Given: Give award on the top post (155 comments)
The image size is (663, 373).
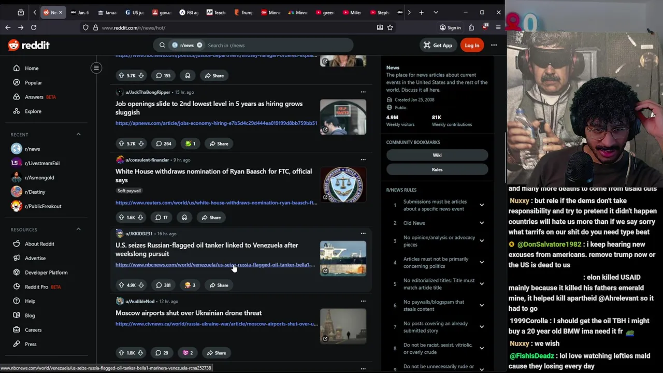Looking at the screenshot, I should 188,76.
